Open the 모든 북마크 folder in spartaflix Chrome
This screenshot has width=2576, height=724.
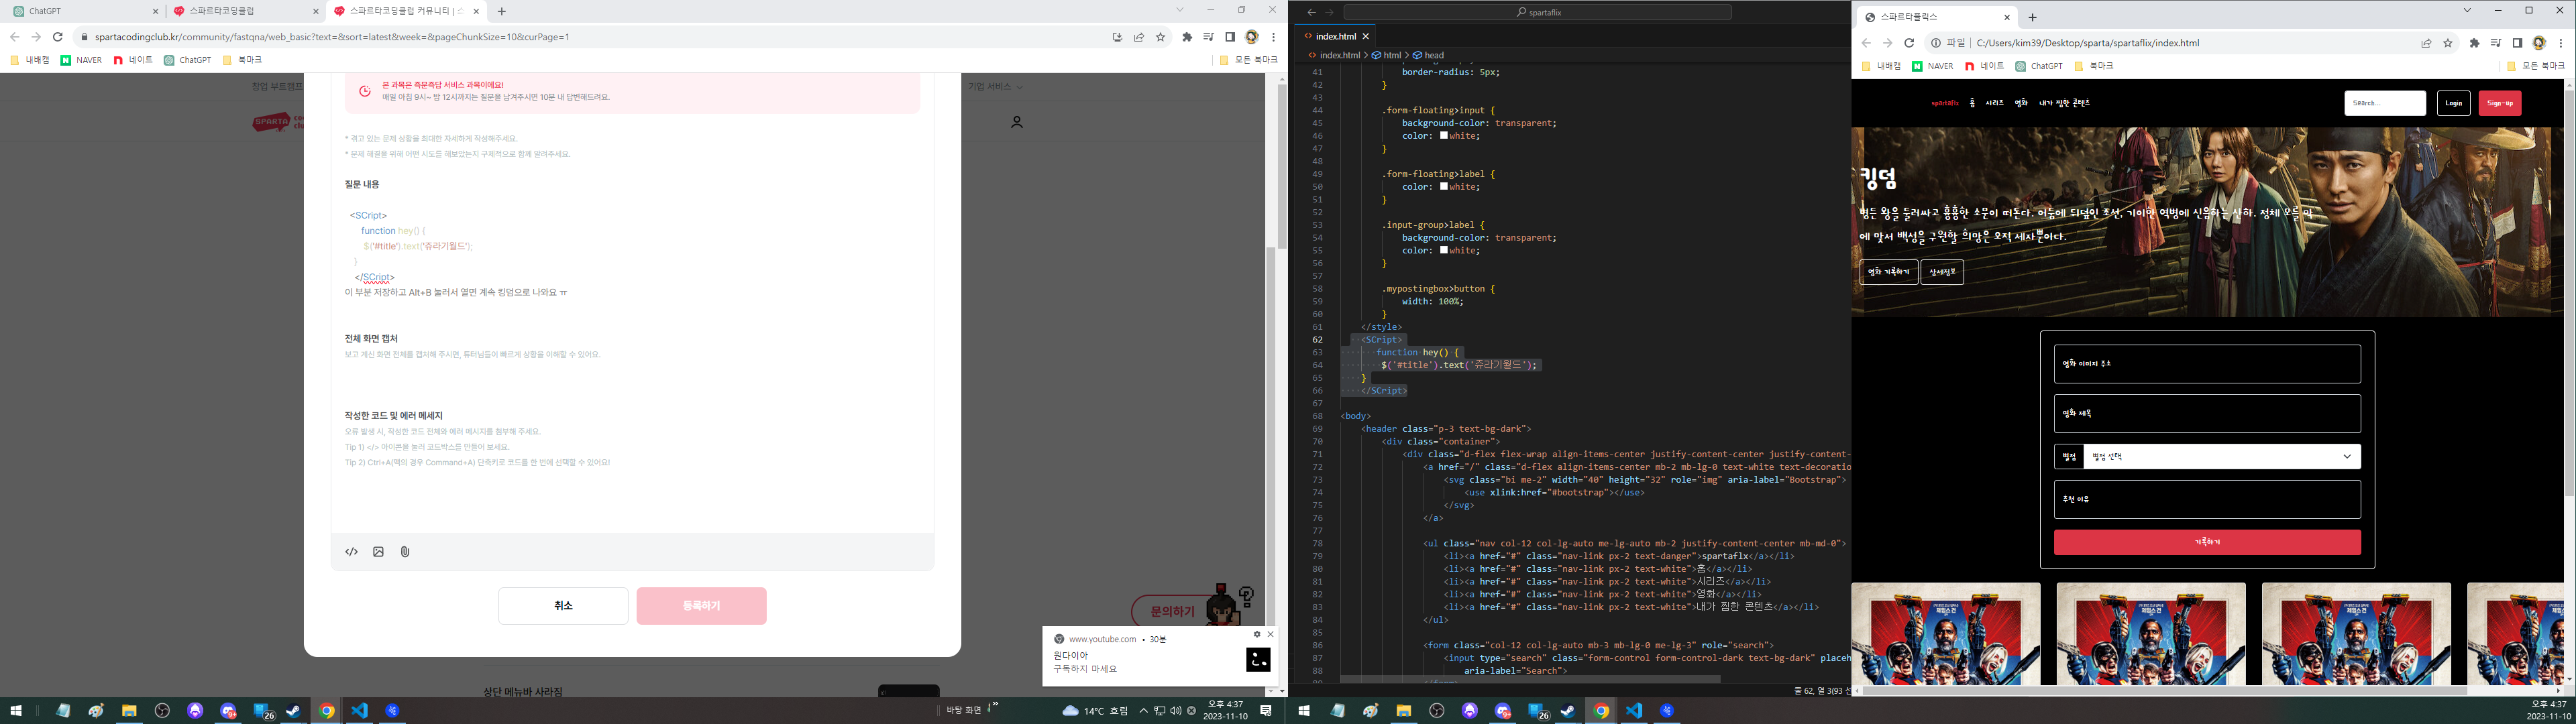coord(2536,66)
